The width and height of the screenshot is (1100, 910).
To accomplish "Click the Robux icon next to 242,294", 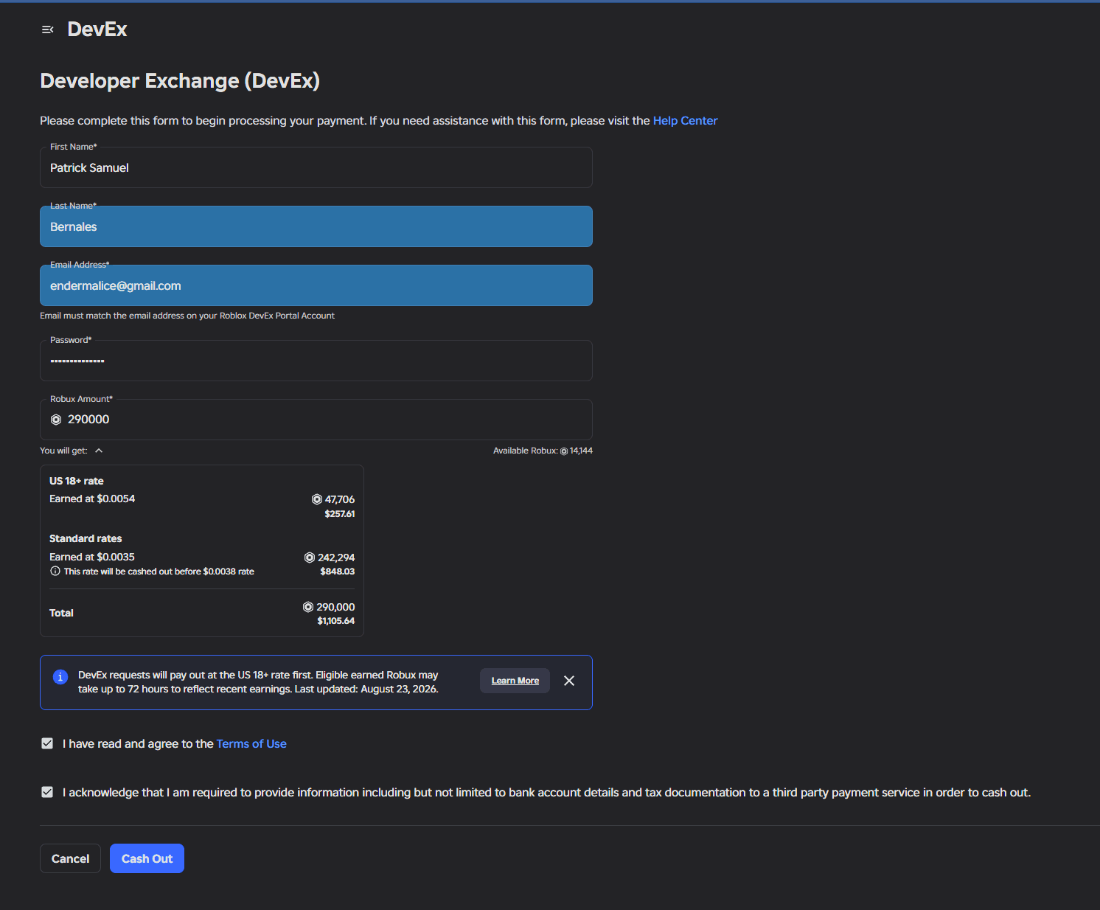I will coord(310,558).
